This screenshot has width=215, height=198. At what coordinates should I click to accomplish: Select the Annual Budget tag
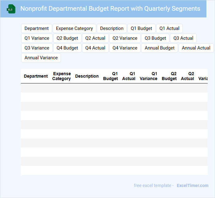(160, 48)
